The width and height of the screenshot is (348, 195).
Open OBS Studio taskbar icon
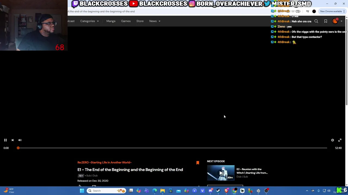[266, 191]
